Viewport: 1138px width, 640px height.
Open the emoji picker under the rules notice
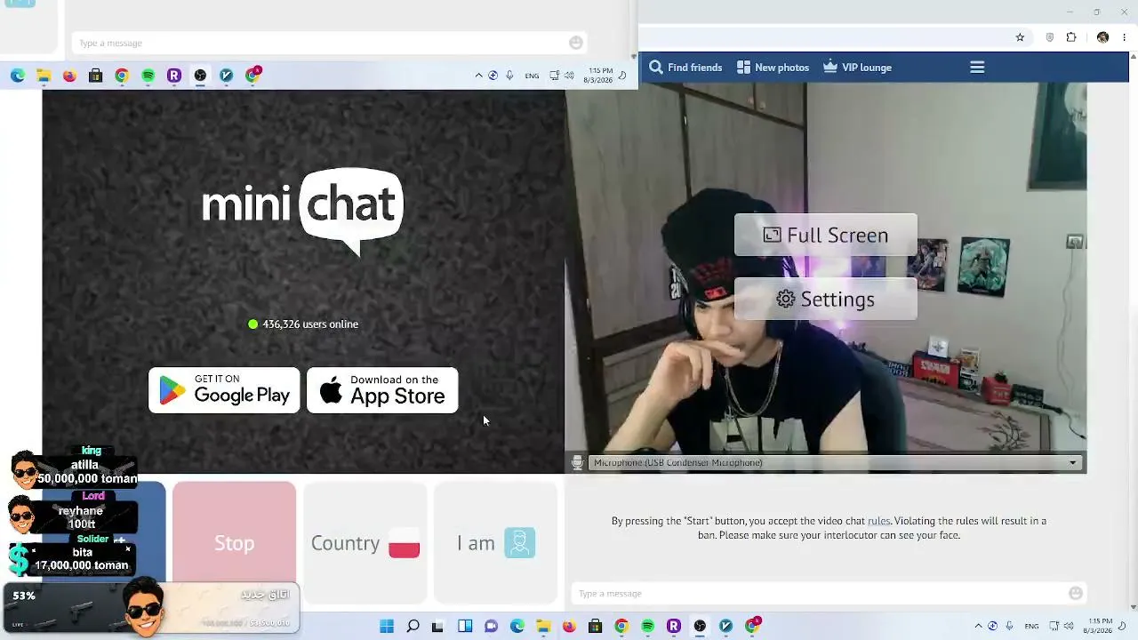coord(1076,593)
